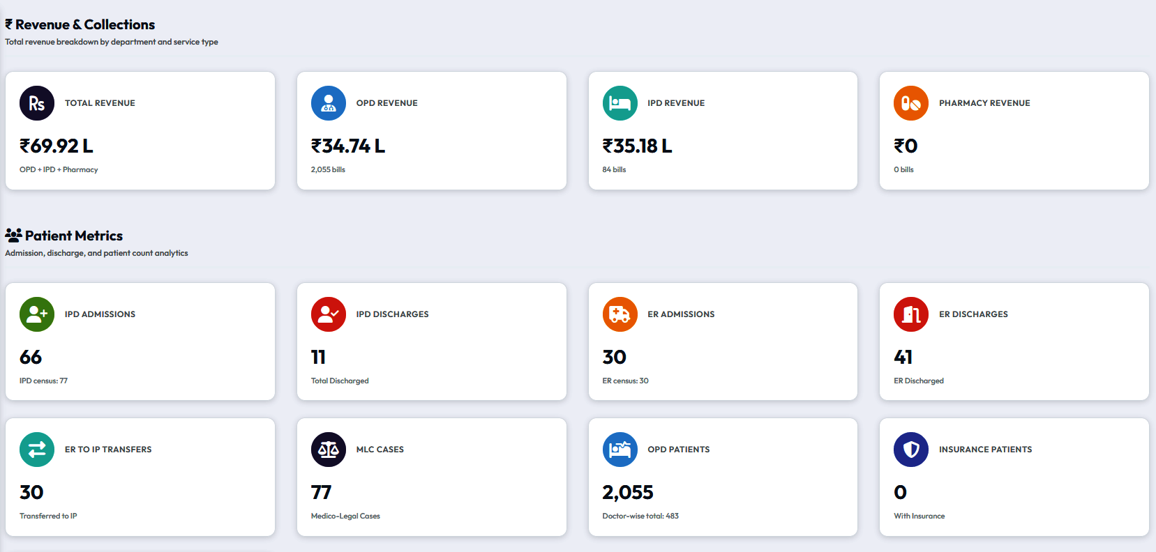Open the Total Revenue ₹69.92 L value

[x=57, y=146]
